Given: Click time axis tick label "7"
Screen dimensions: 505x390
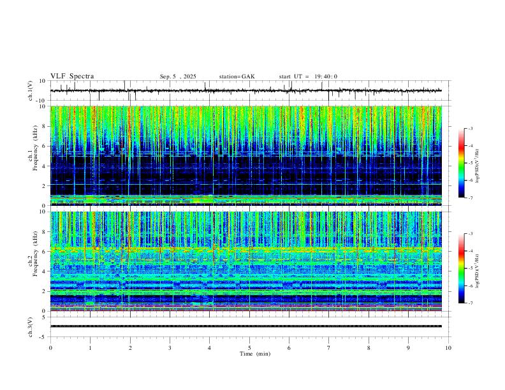Looking at the screenshot, I should click(329, 348).
